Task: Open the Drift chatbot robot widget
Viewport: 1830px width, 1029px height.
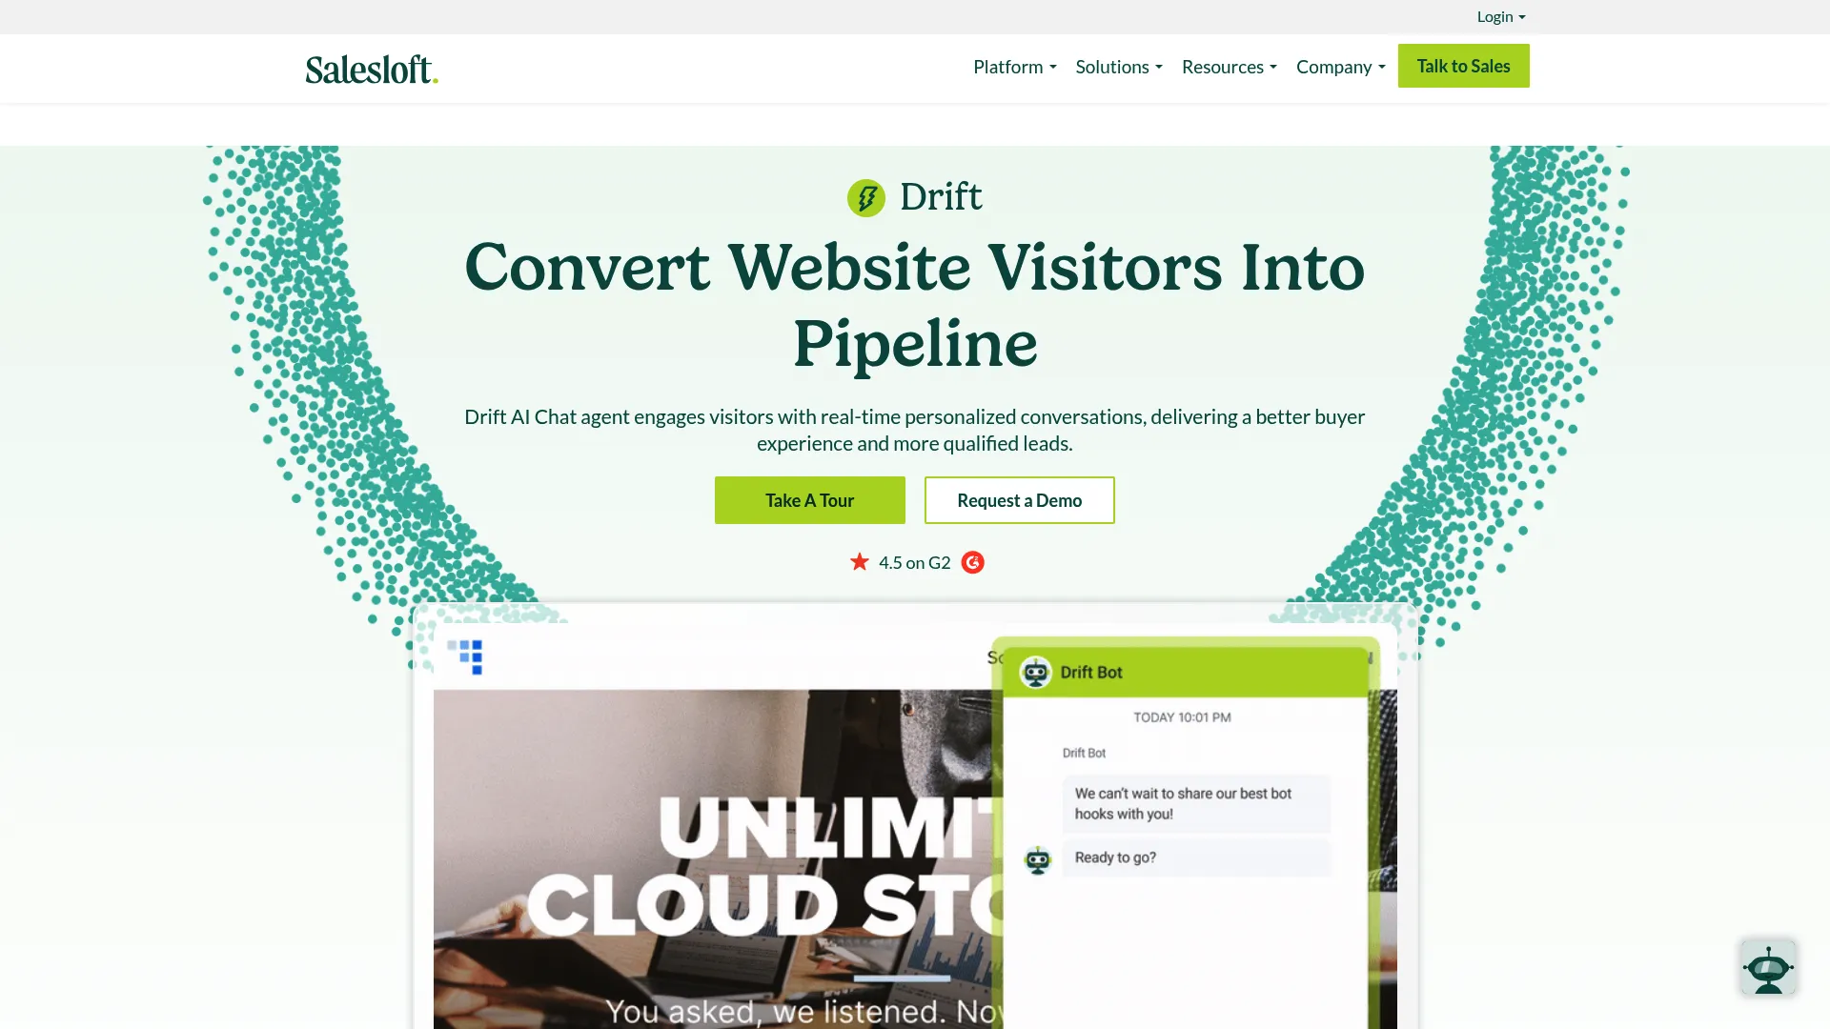Action: (1768, 967)
